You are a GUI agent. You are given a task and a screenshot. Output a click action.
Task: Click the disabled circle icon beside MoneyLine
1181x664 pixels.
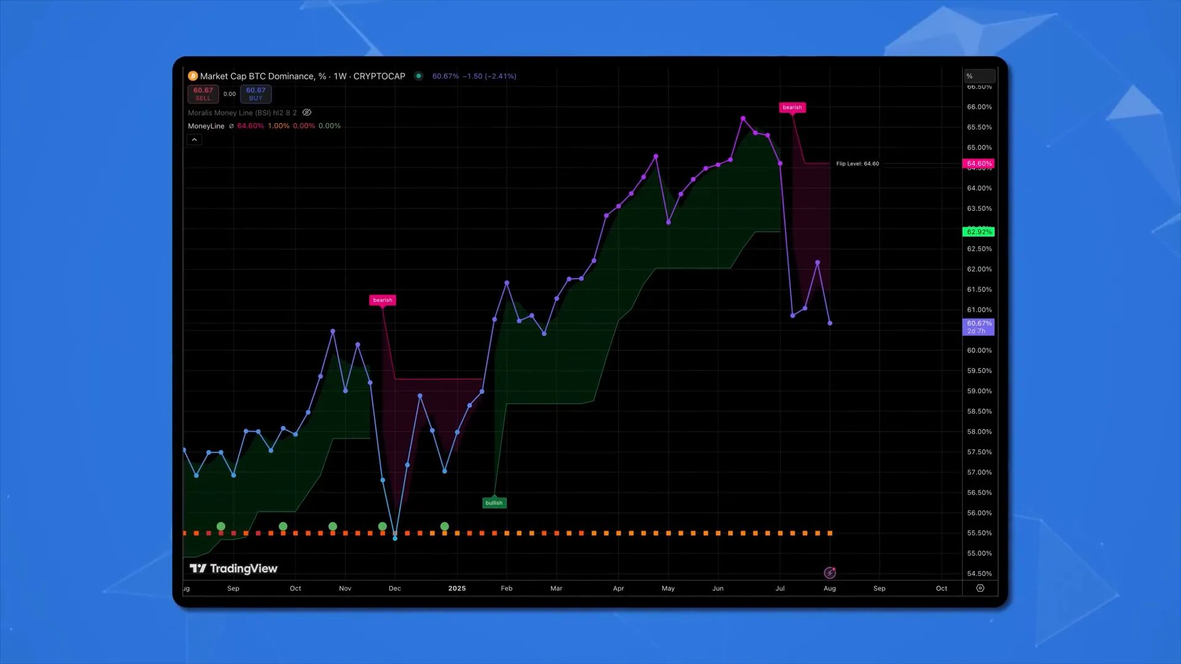tap(231, 126)
